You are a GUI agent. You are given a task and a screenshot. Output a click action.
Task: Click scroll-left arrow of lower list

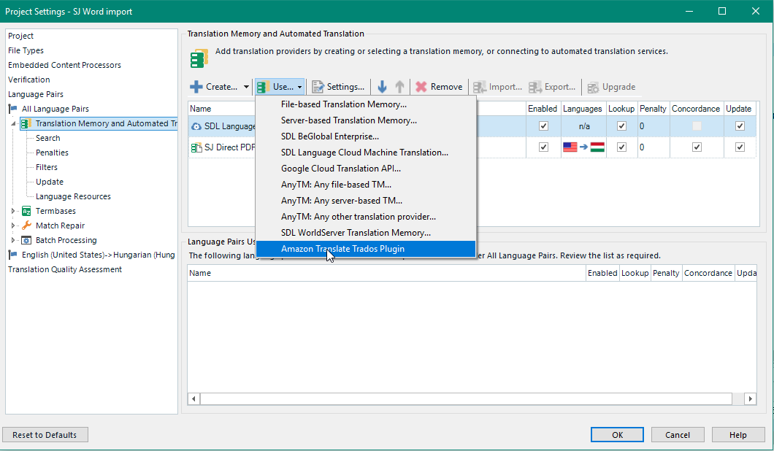point(193,398)
